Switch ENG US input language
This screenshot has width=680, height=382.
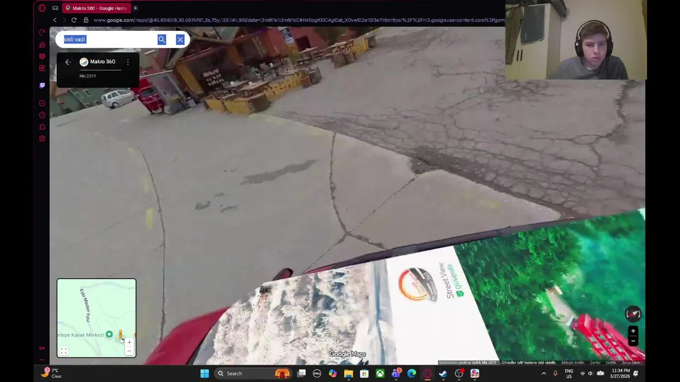coord(569,374)
